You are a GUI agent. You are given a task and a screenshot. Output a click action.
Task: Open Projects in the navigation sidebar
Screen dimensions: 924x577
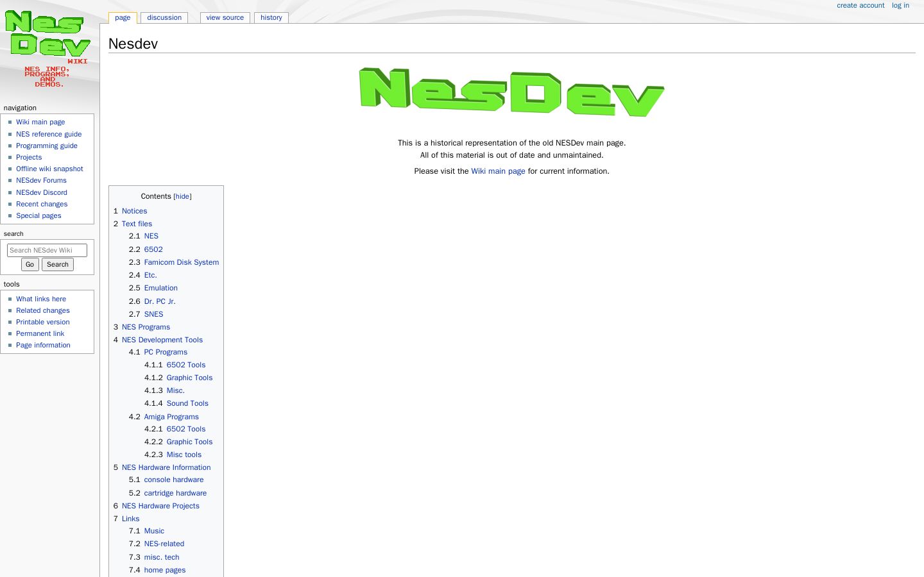coord(29,157)
